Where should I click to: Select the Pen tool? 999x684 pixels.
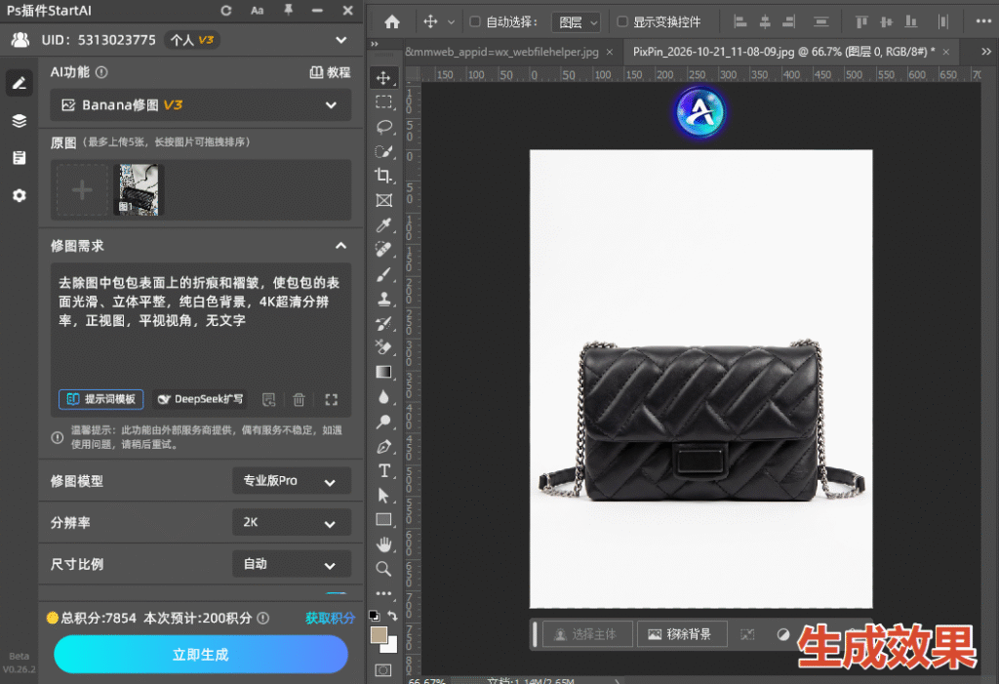[x=383, y=446]
